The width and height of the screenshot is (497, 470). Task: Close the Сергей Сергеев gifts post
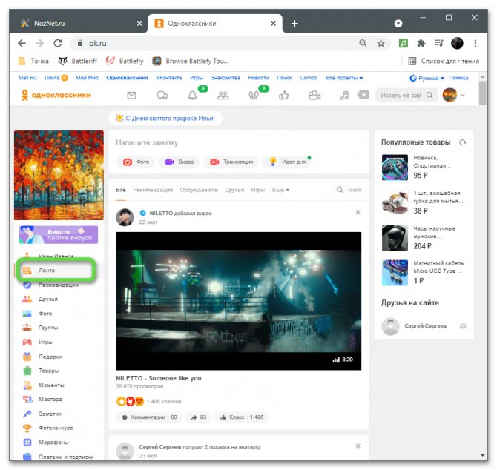tap(358, 446)
